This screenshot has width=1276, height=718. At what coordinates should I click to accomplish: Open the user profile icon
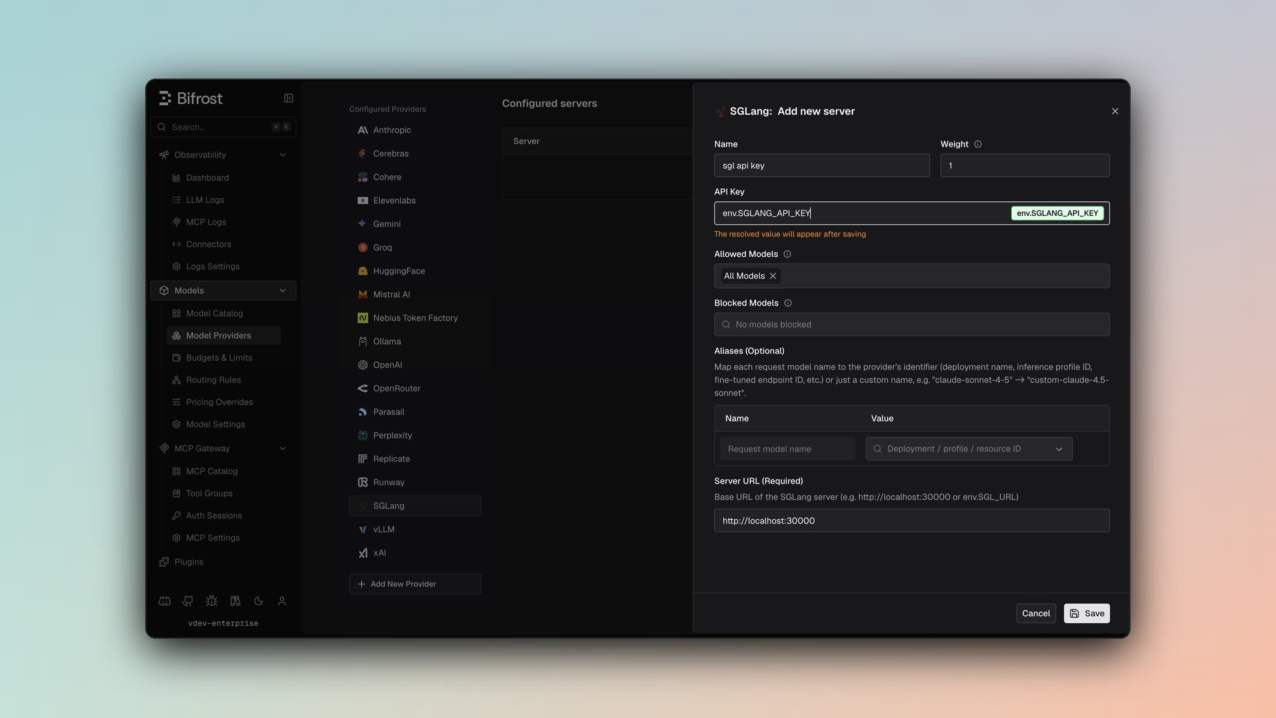click(x=282, y=601)
